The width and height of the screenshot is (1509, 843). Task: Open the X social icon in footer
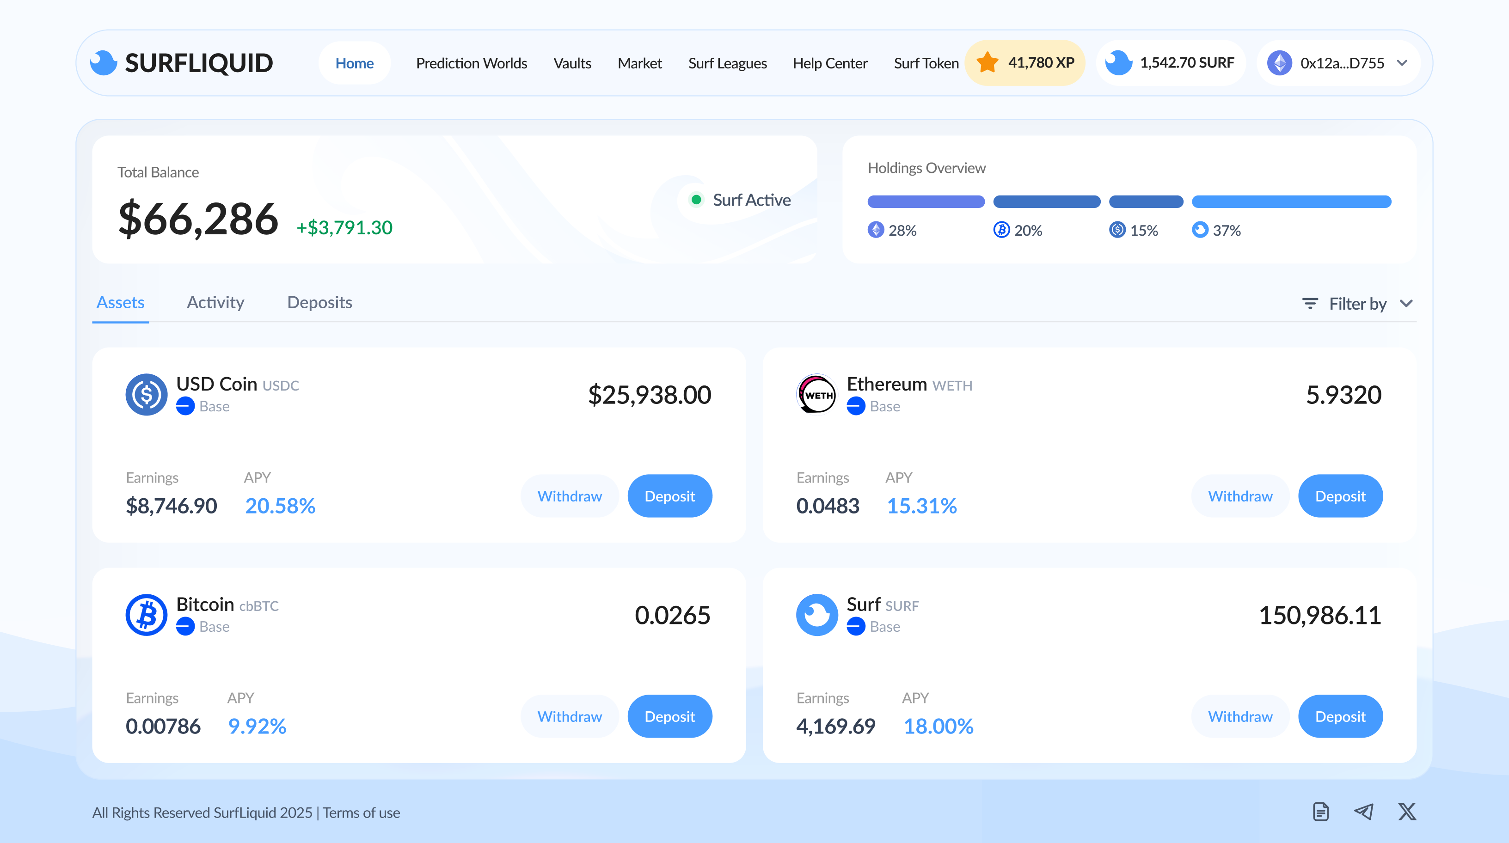[x=1407, y=812]
